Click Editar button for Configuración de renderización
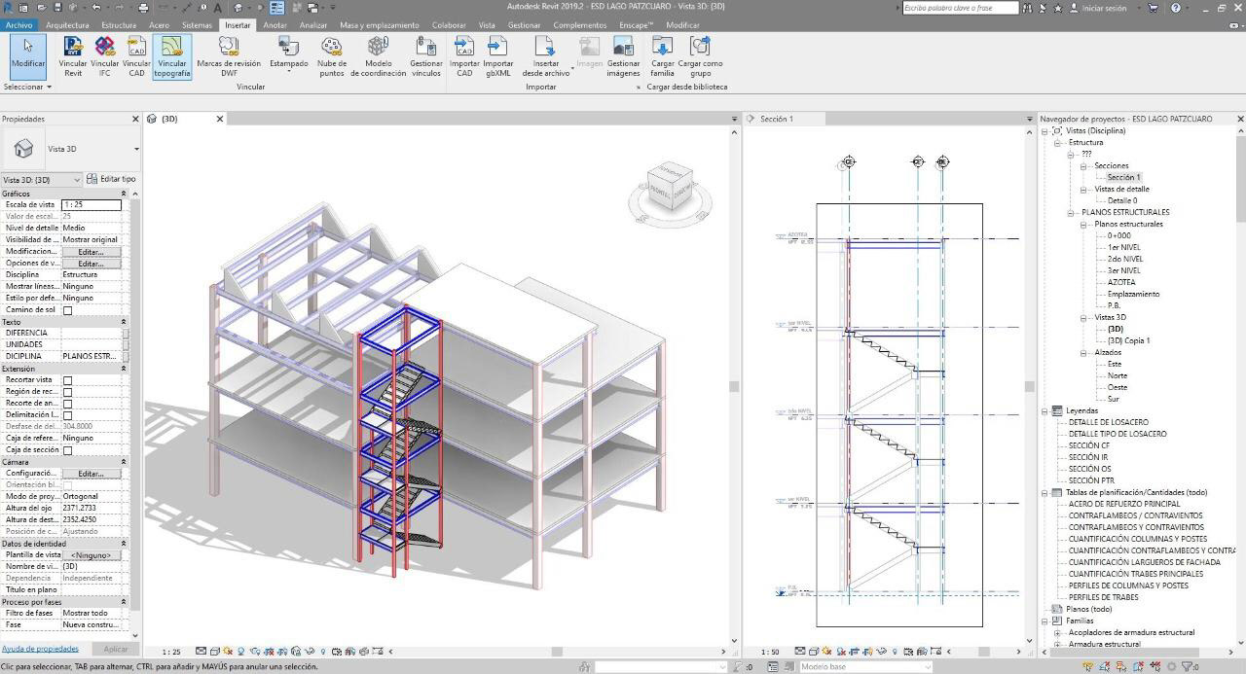This screenshot has height=674, width=1246. coord(92,474)
